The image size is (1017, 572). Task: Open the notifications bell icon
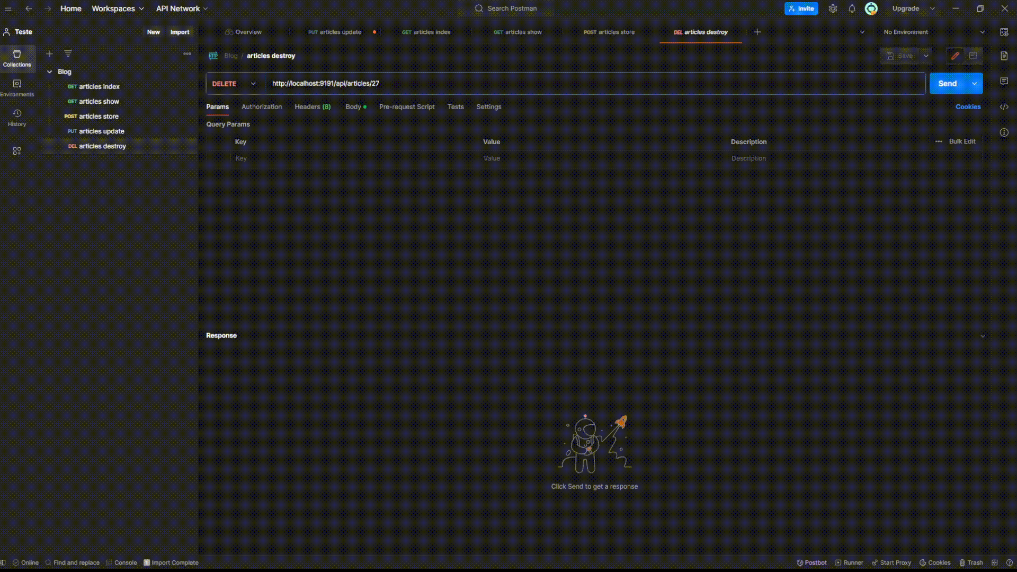click(x=852, y=8)
